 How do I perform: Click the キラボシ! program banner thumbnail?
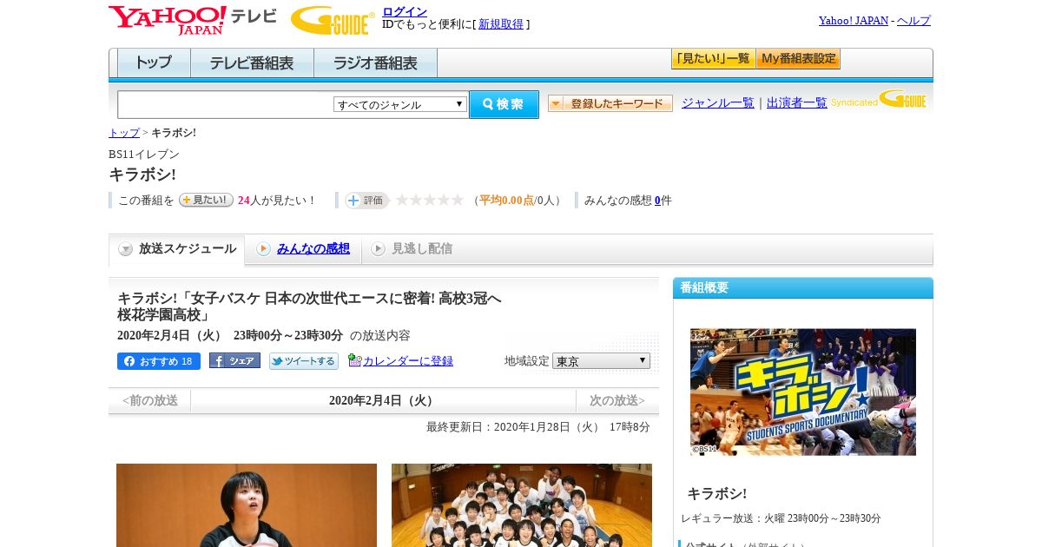tap(803, 392)
